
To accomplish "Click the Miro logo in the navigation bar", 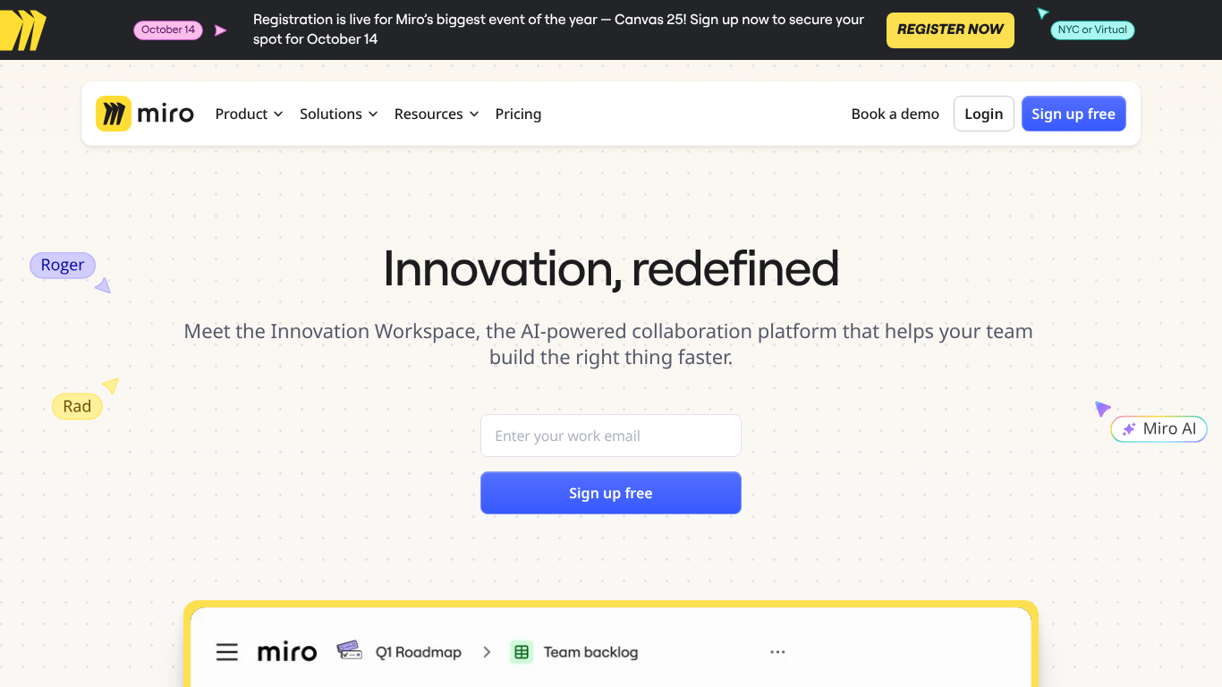I will coord(145,114).
